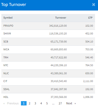Close the Top Turnover dialog

[x=93, y=5]
